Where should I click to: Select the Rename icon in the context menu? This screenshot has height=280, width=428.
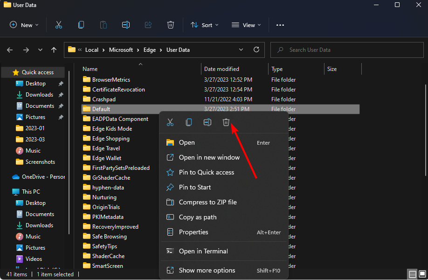[207, 122]
